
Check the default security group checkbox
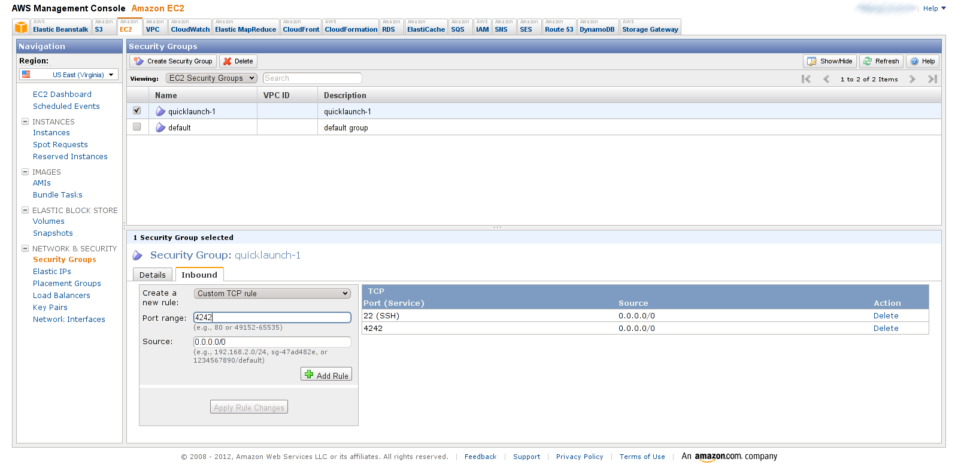137,127
